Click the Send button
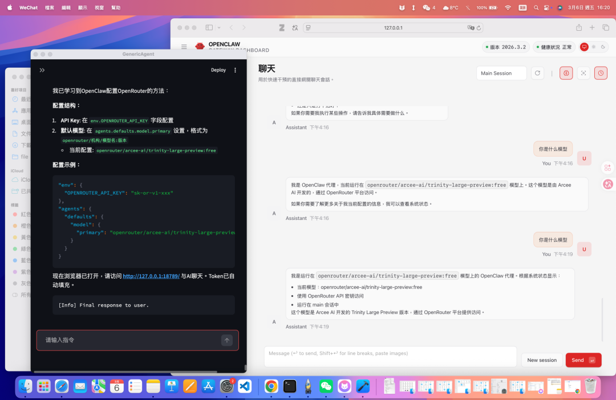616x400 pixels. pyautogui.click(x=583, y=360)
